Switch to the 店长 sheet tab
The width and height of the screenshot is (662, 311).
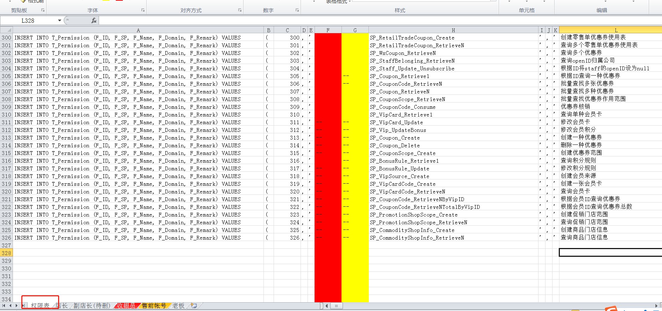coord(62,306)
